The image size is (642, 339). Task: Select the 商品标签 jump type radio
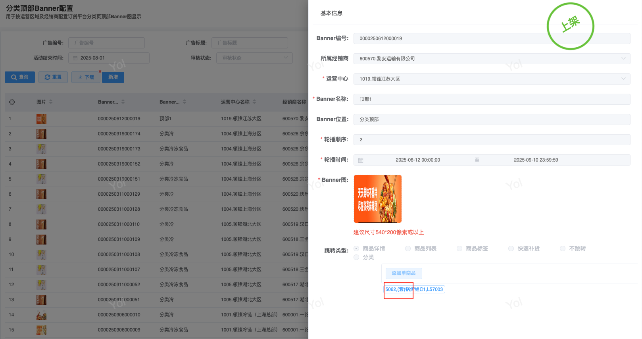[x=459, y=248]
